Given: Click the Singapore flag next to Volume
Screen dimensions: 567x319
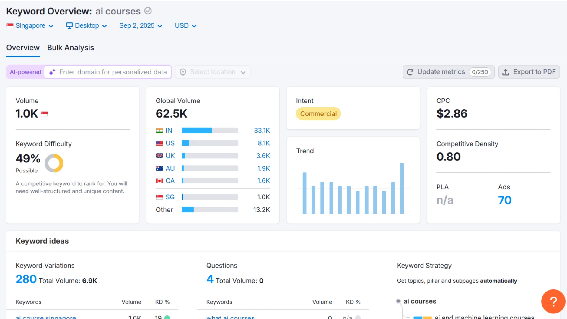Looking at the screenshot, I should [x=44, y=114].
